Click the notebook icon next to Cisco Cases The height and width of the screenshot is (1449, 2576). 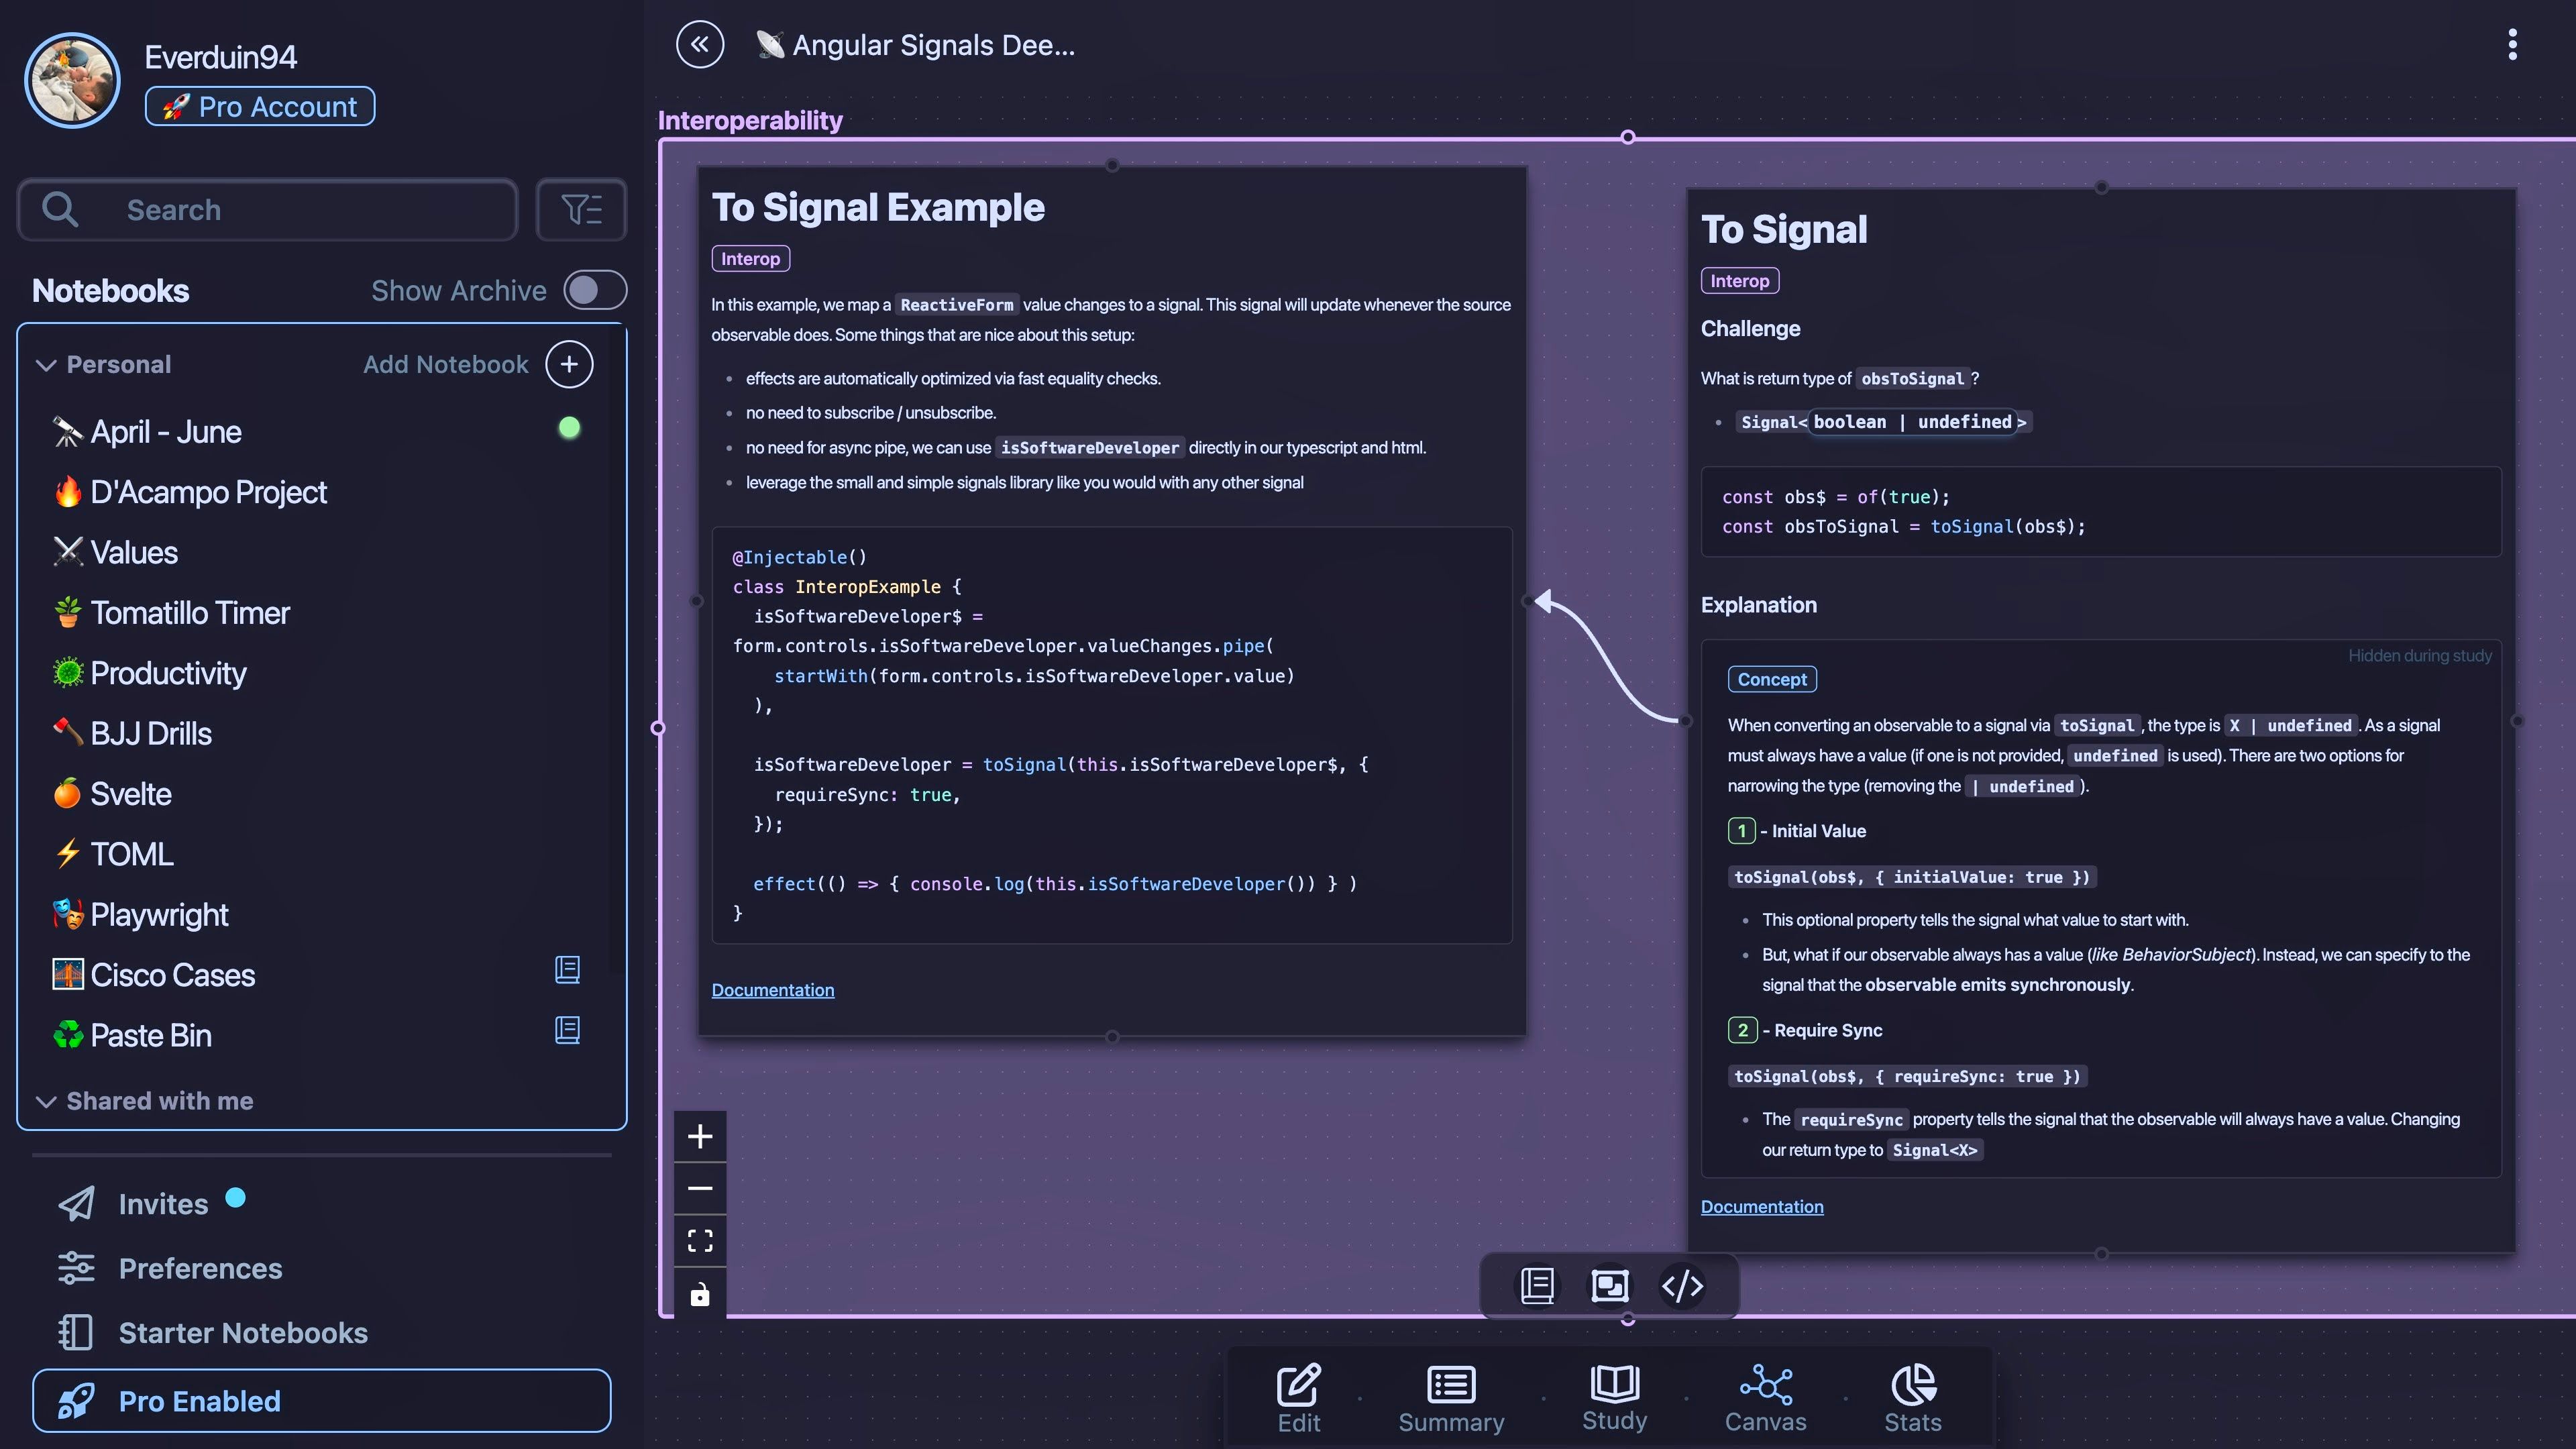tap(567, 970)
